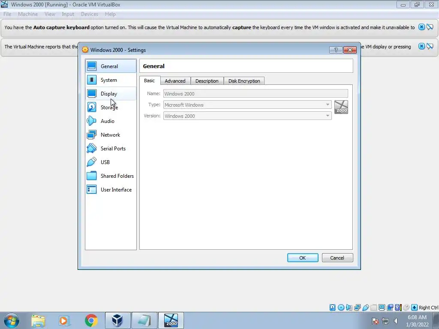Go to the Storage settings category
This screenshot has height=329, width=439.
pos(111,108)
